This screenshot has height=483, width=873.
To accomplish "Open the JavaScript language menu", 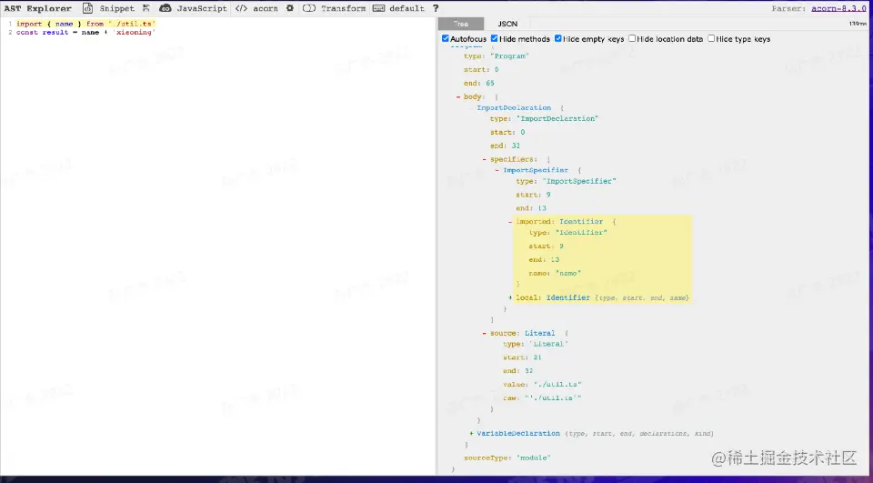I will [x=202, y=8].
